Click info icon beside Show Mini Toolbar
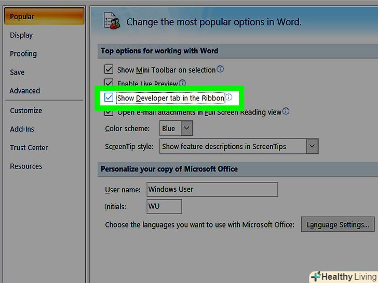 pos(220,69)
